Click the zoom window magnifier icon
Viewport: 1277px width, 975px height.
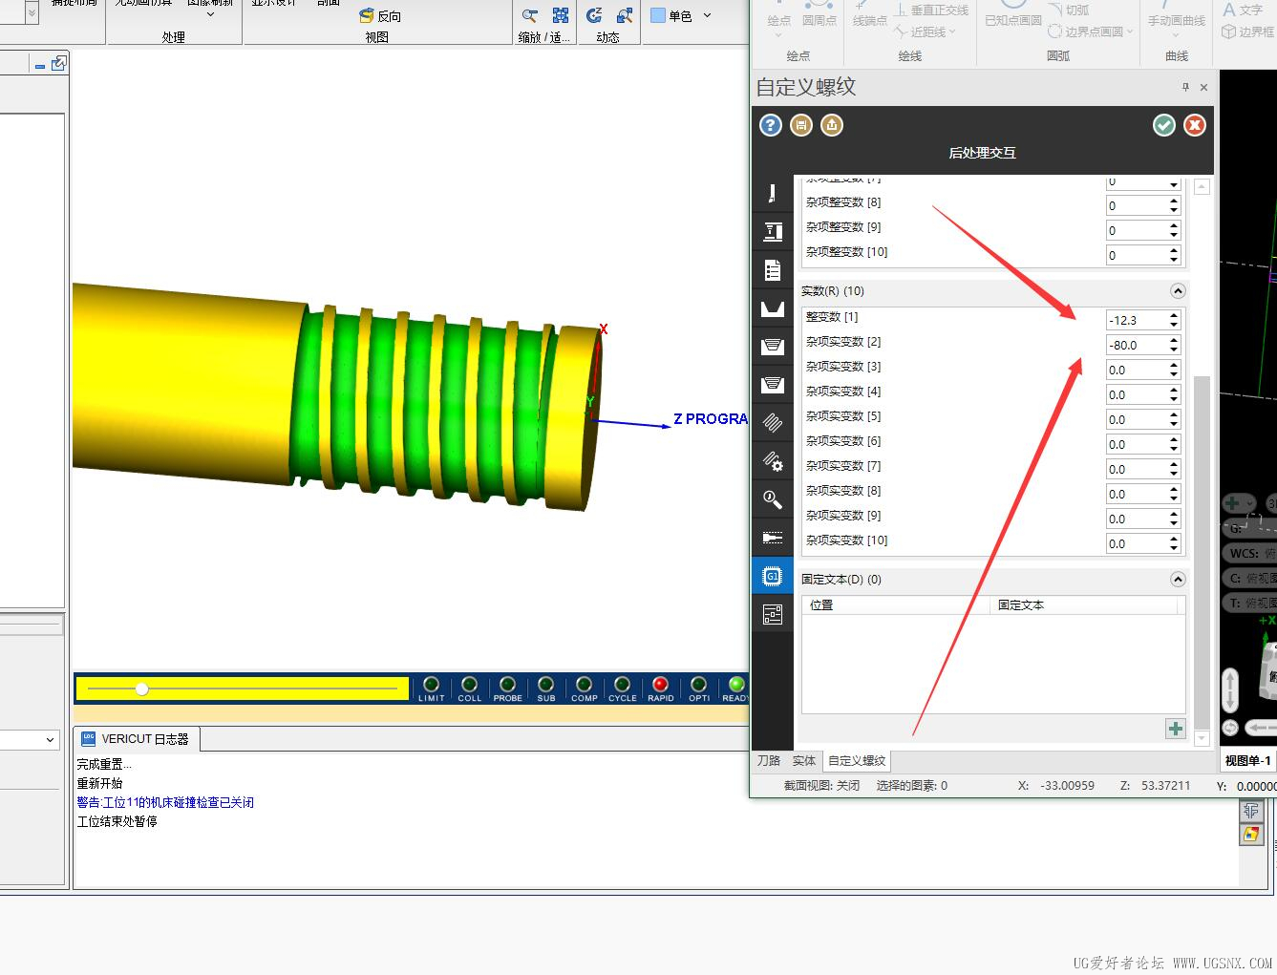(530, 16)
